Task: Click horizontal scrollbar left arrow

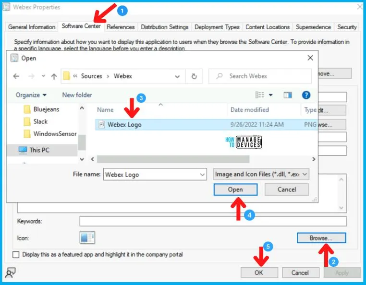Action: [x=92, y=159]
